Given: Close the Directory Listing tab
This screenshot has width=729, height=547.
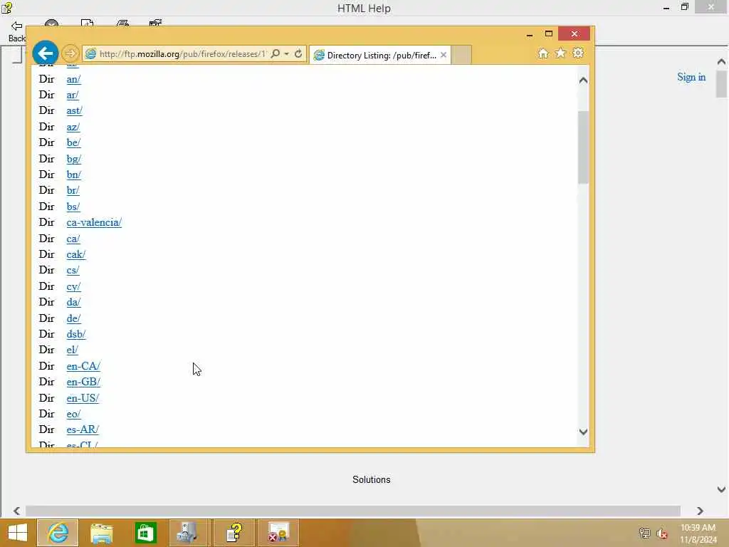Looking at the screenshot, I should click(444, 55).
